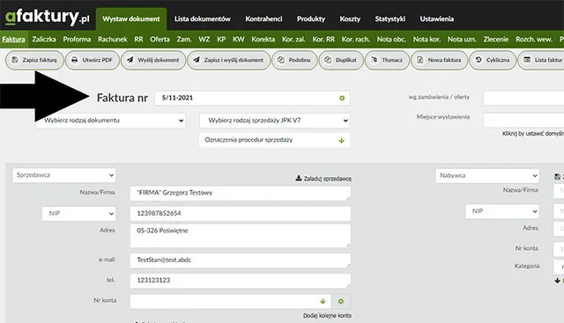Click the Nazwa/Firma seller input field

click(x=241, y=194)
